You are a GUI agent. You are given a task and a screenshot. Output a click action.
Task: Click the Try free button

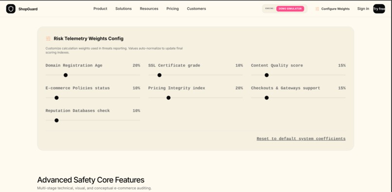pos(379,9)
